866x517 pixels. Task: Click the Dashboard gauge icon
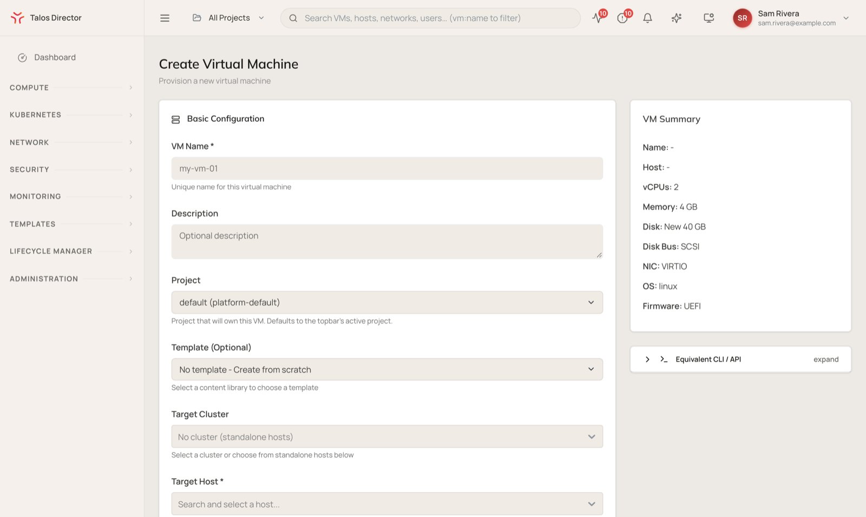(x=22, y=57)
